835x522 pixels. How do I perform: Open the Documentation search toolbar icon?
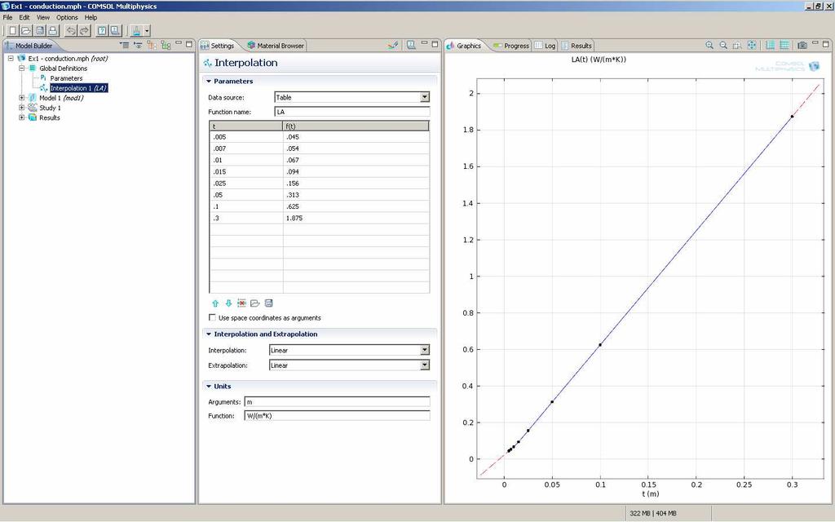[115, 30]
